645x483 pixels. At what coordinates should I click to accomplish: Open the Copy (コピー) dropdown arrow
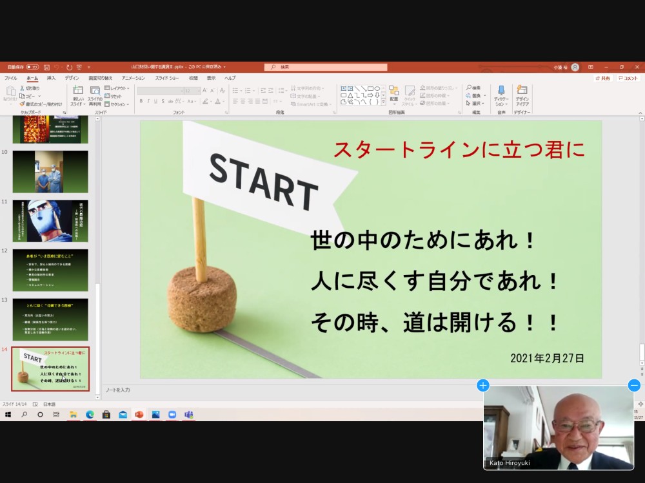[x=39, y=96]
